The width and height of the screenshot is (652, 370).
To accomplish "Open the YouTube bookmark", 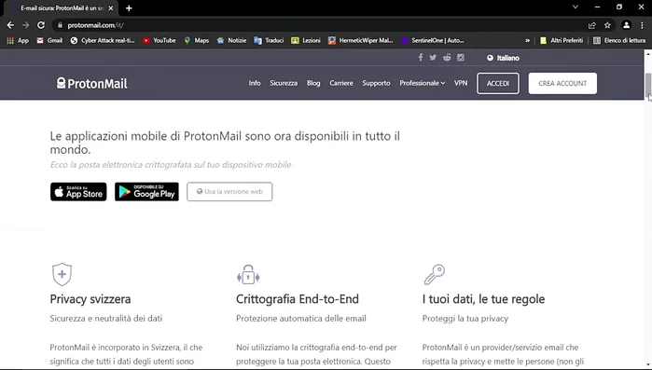I will [160, 40].
